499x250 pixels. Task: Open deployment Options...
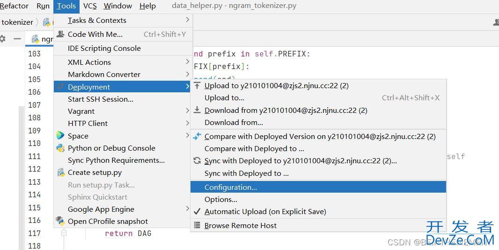(318, 199)
